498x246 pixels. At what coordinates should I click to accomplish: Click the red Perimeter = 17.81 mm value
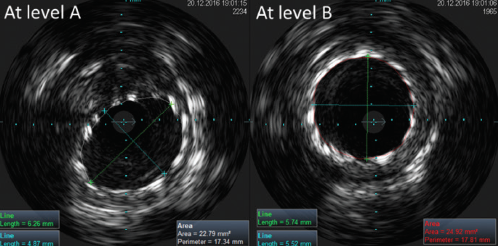click(457, 239)
